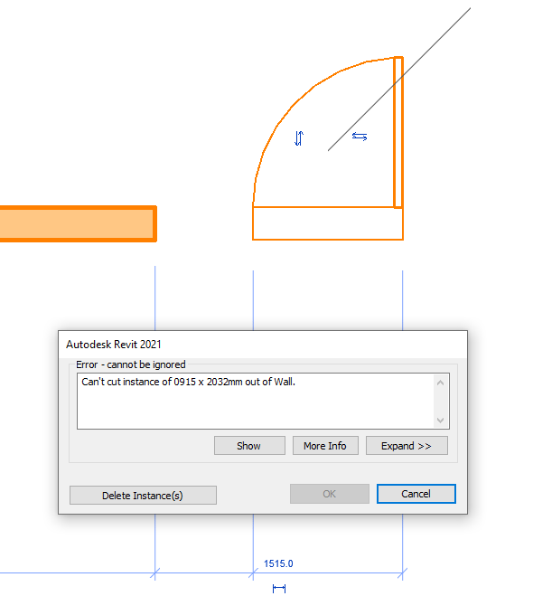
Task: Select the 1515.0 dimension value
Action: tap(278, 563)
